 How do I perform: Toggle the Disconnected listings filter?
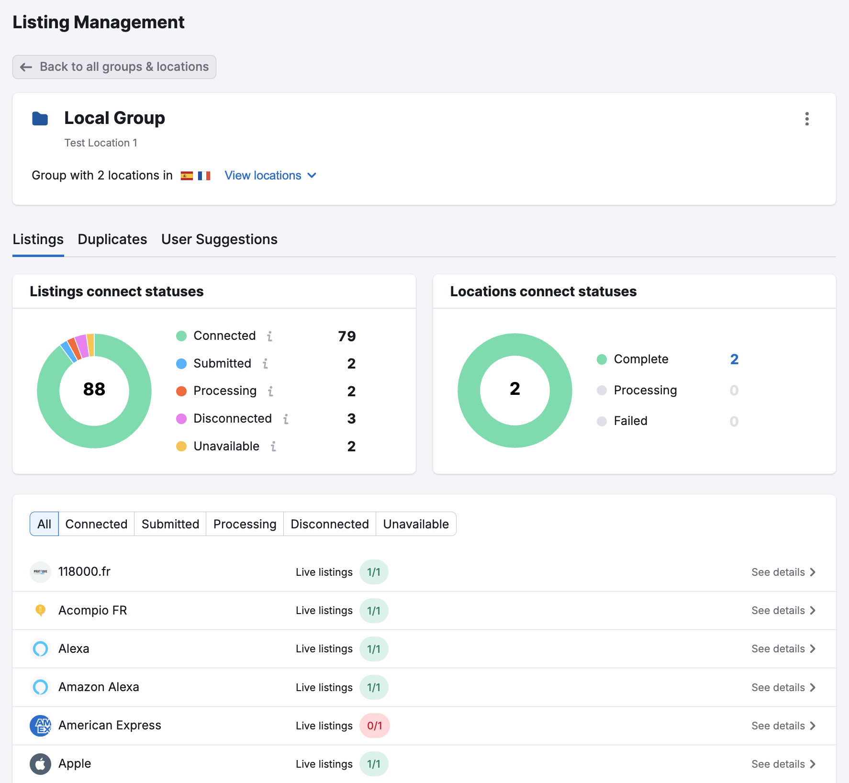click(329, 524)
